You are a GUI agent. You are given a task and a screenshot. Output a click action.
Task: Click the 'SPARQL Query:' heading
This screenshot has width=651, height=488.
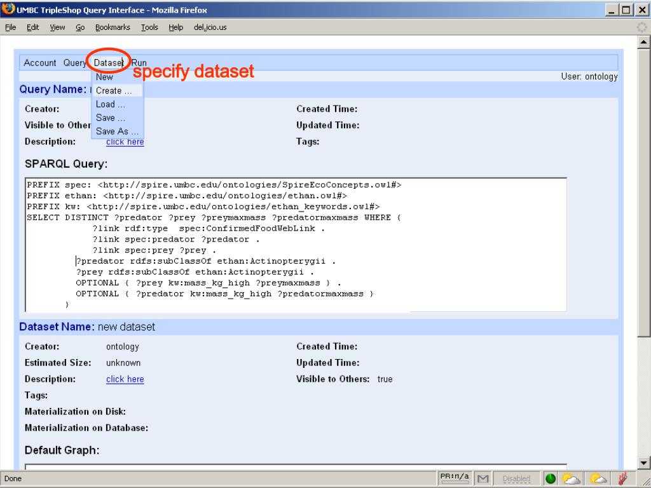coord(66,164)
